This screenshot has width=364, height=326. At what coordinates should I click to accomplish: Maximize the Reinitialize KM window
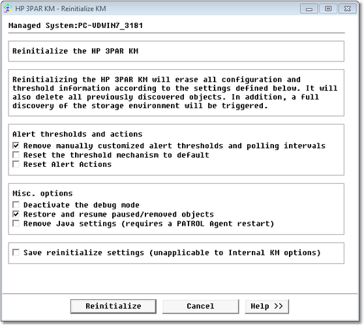[328, 9]
